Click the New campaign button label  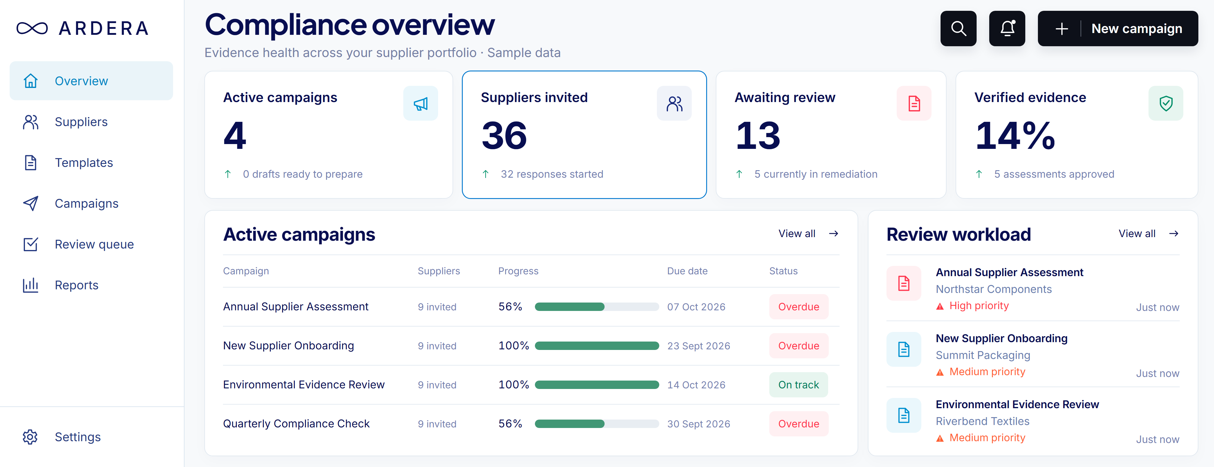pos(1136,29)
